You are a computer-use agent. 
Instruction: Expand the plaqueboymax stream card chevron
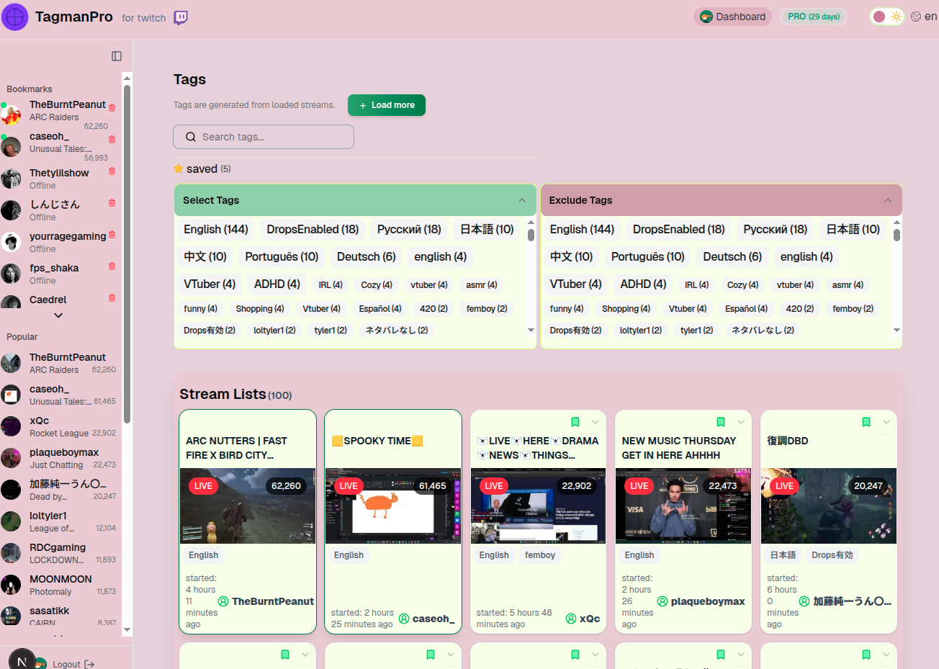pos(741,422)
